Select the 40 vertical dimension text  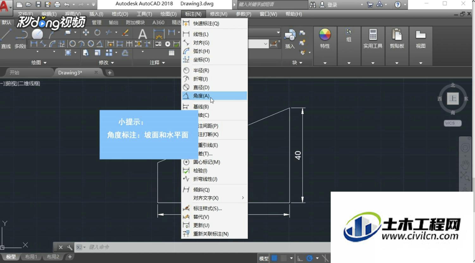298,155
